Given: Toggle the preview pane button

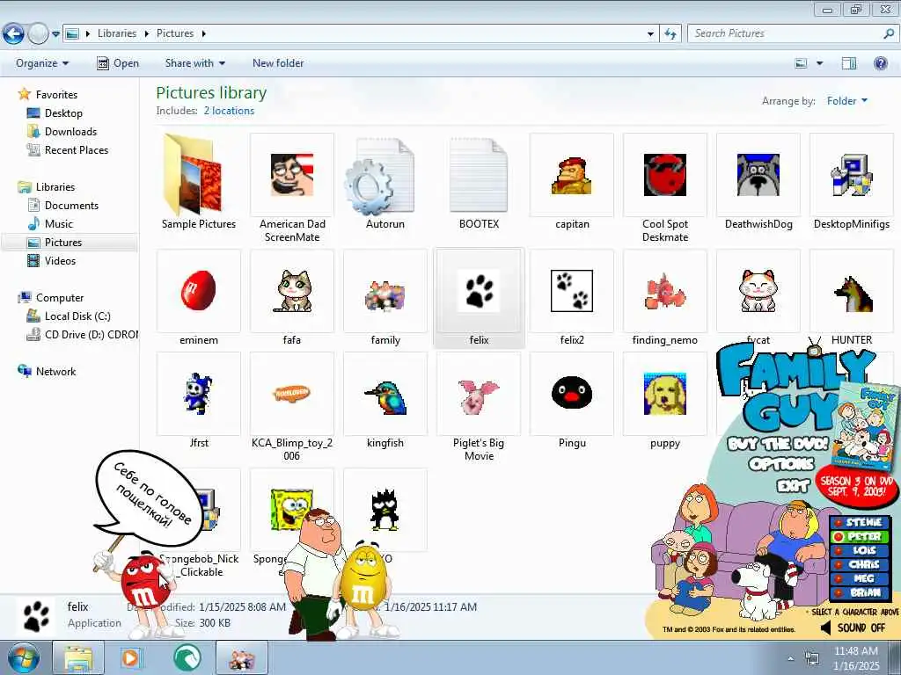Looking at the screenshot, I should click(849, 63).
